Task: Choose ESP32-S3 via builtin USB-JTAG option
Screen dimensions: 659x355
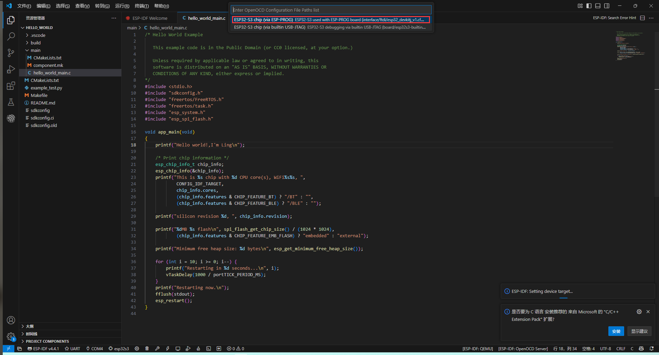Action: click(331, 27)
